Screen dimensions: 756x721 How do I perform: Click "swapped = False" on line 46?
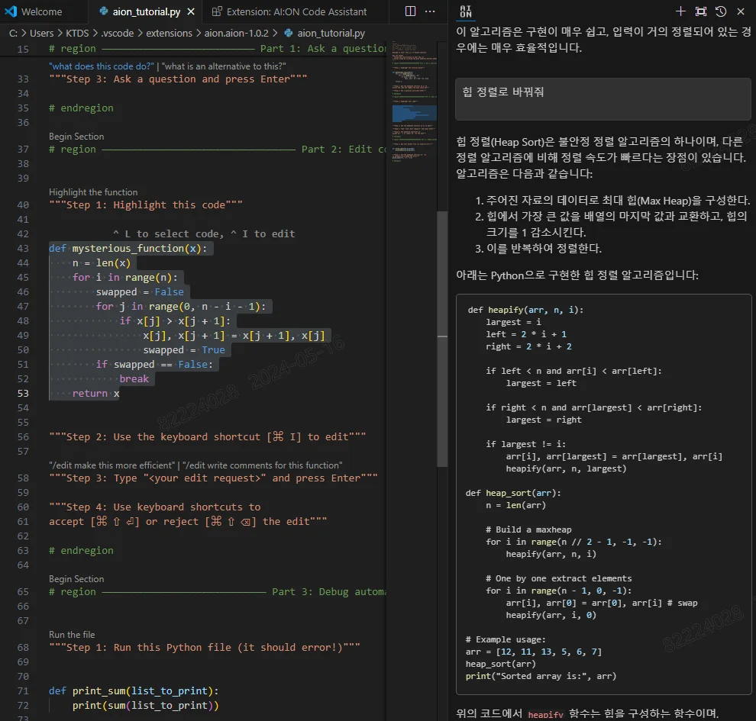pos(140,292)
